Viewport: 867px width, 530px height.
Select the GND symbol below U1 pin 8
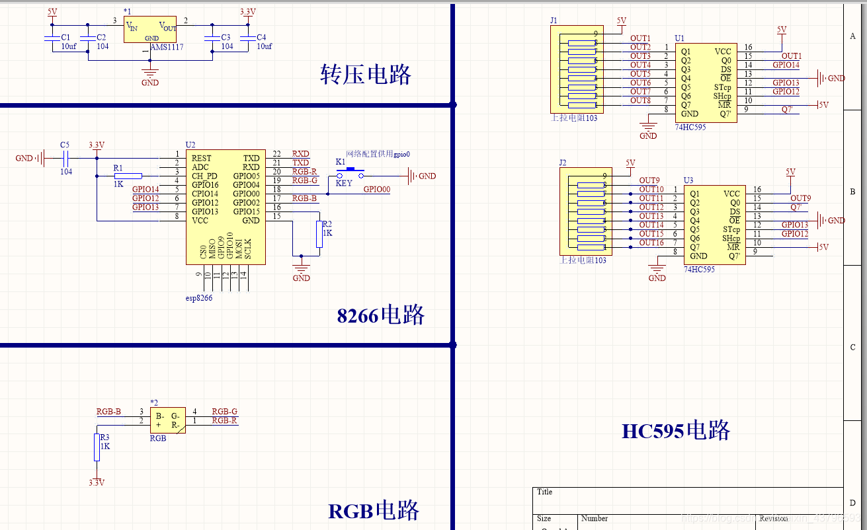pyautogui.click(x=648, y=129)
